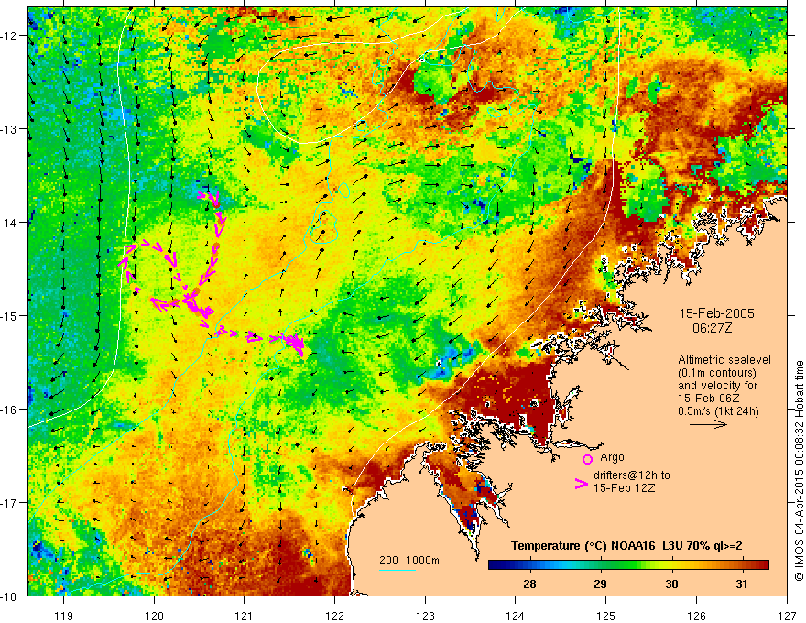This screenshot has width=806, height=623.
Task: Click the magenta Argo circle symbol in legend
Action: (x=587, y=459)
